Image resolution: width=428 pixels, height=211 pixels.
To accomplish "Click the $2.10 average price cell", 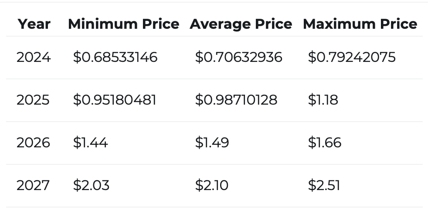I will [211, 185].
